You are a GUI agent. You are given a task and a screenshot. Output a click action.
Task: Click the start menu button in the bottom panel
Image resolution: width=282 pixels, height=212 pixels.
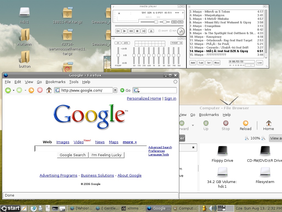click(x=10, y=208)
